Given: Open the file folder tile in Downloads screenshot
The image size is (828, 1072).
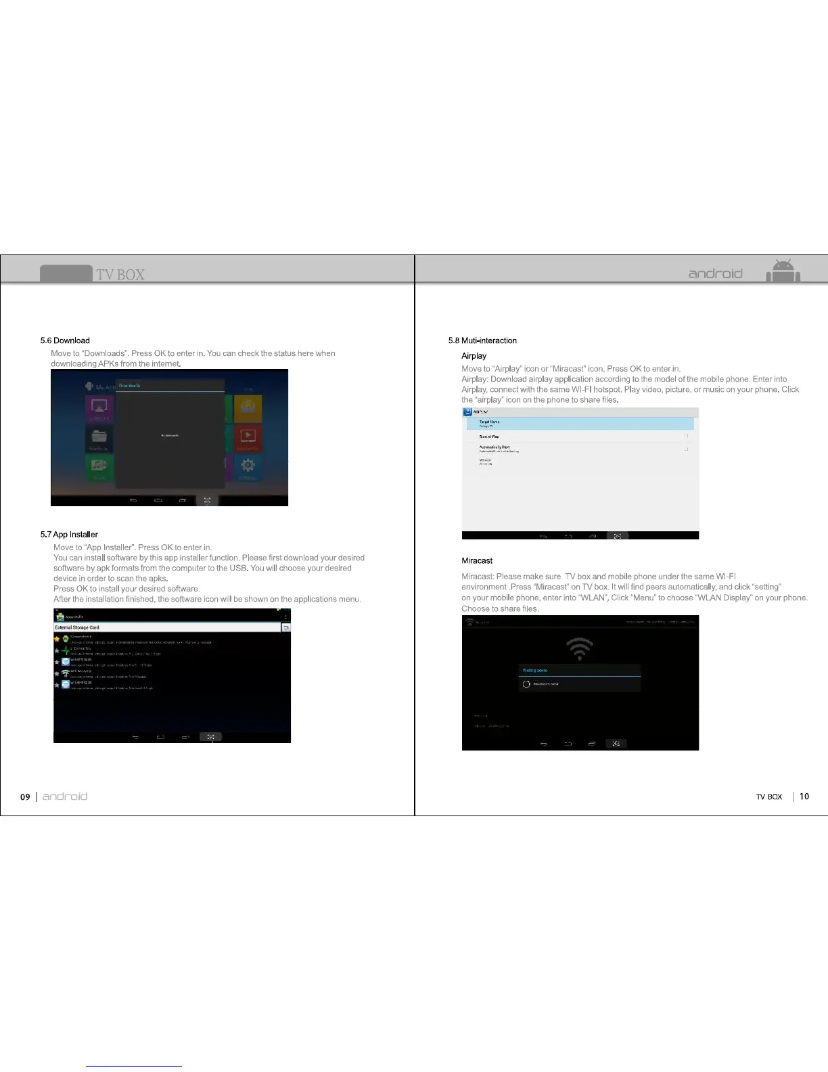Looking at the screenshot, I should (99, 438).
